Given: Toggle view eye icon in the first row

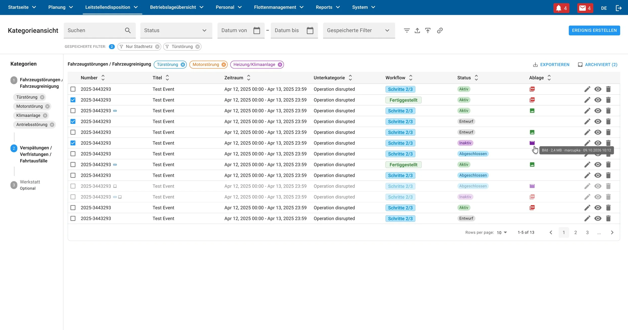Looking at the screenshot, I should (x=598, y=89).
